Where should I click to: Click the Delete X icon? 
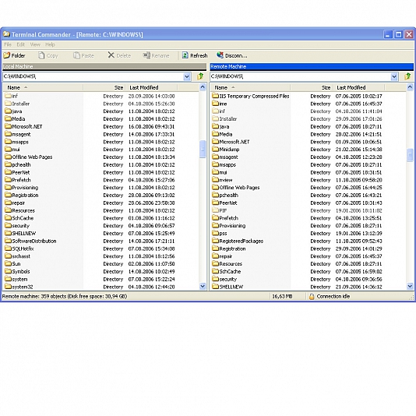point(111,55)
